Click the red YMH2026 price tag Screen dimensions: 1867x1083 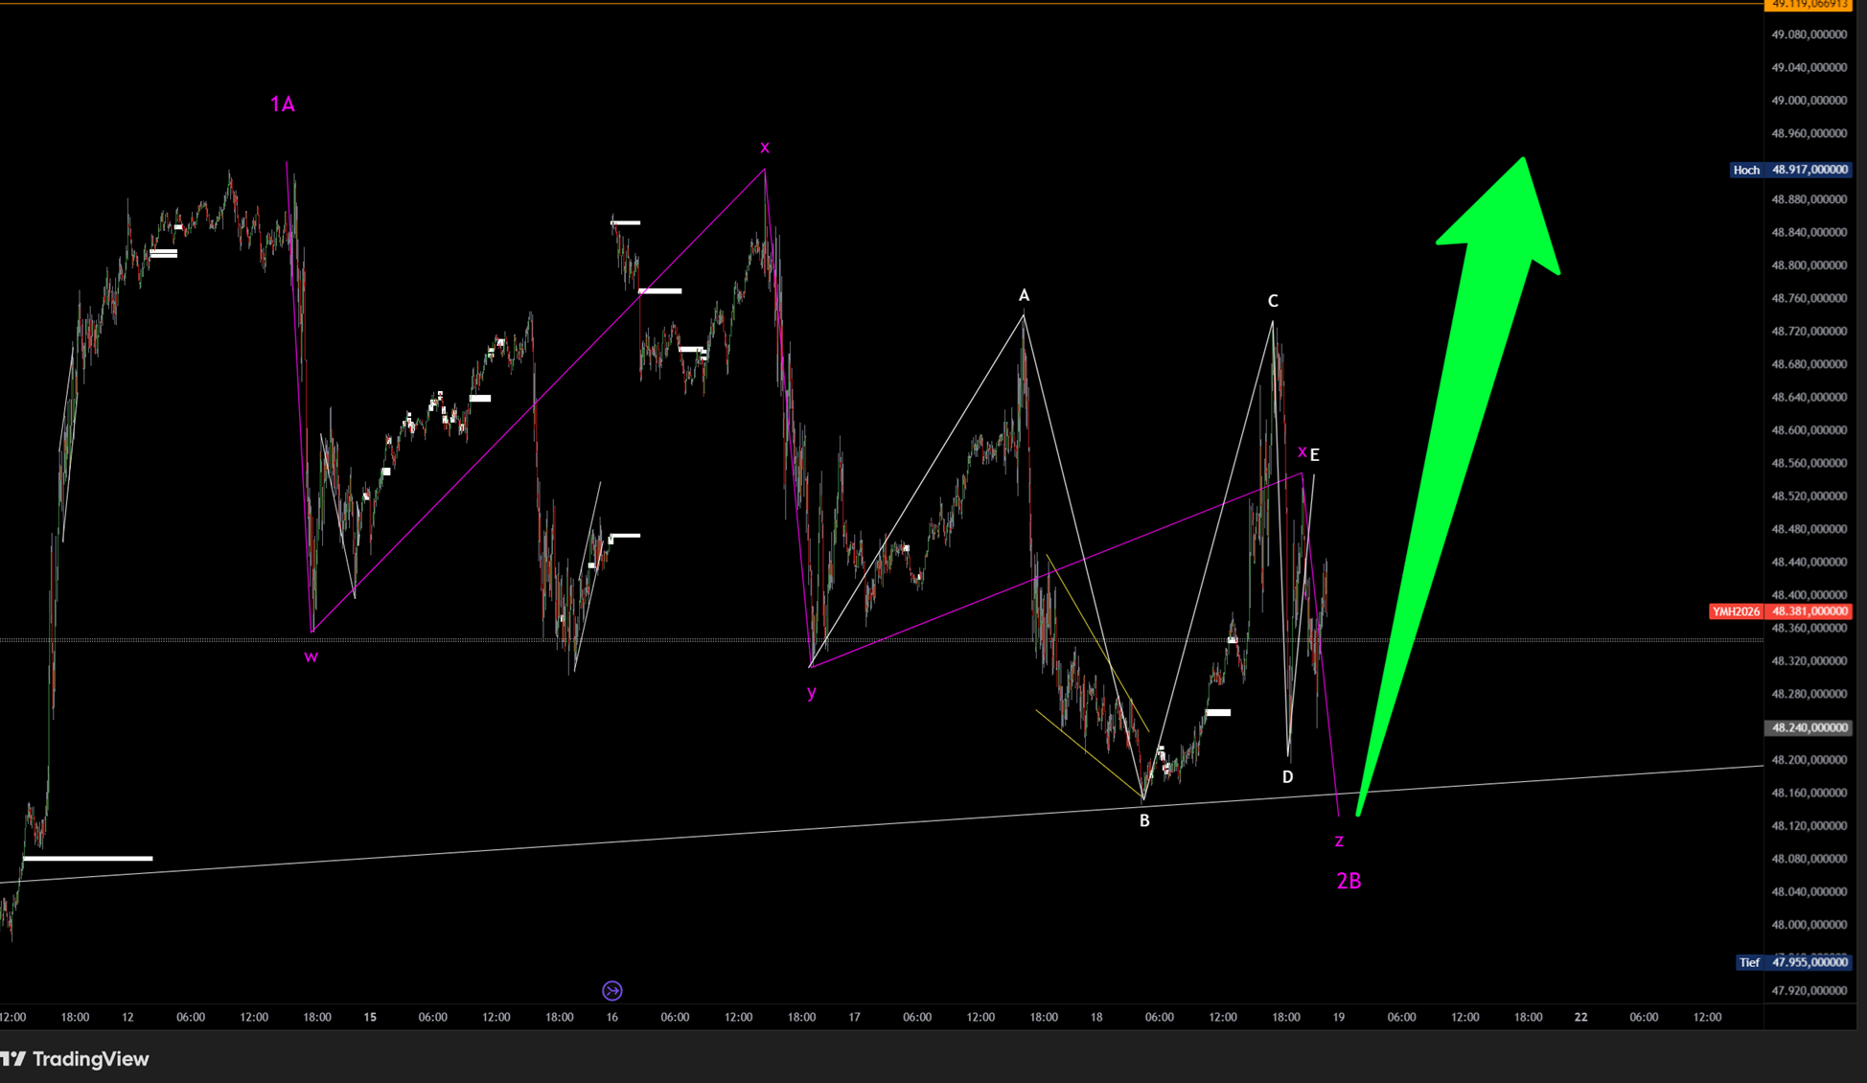[x=1736, y=611]
